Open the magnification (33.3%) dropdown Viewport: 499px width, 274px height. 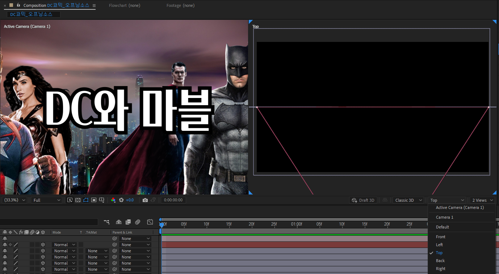tap(14, 200)
